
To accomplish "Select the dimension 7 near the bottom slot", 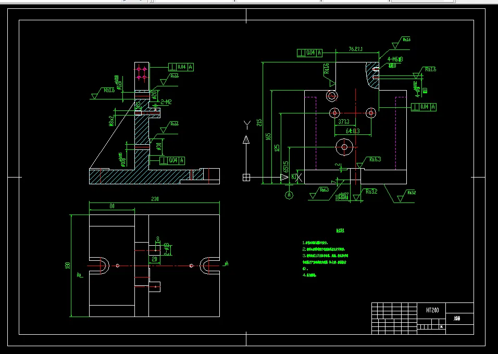I will pyautogui.click(x=333, y=182).
